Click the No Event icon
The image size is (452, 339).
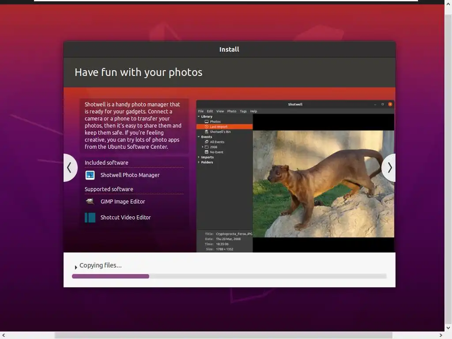coord(207,152)
